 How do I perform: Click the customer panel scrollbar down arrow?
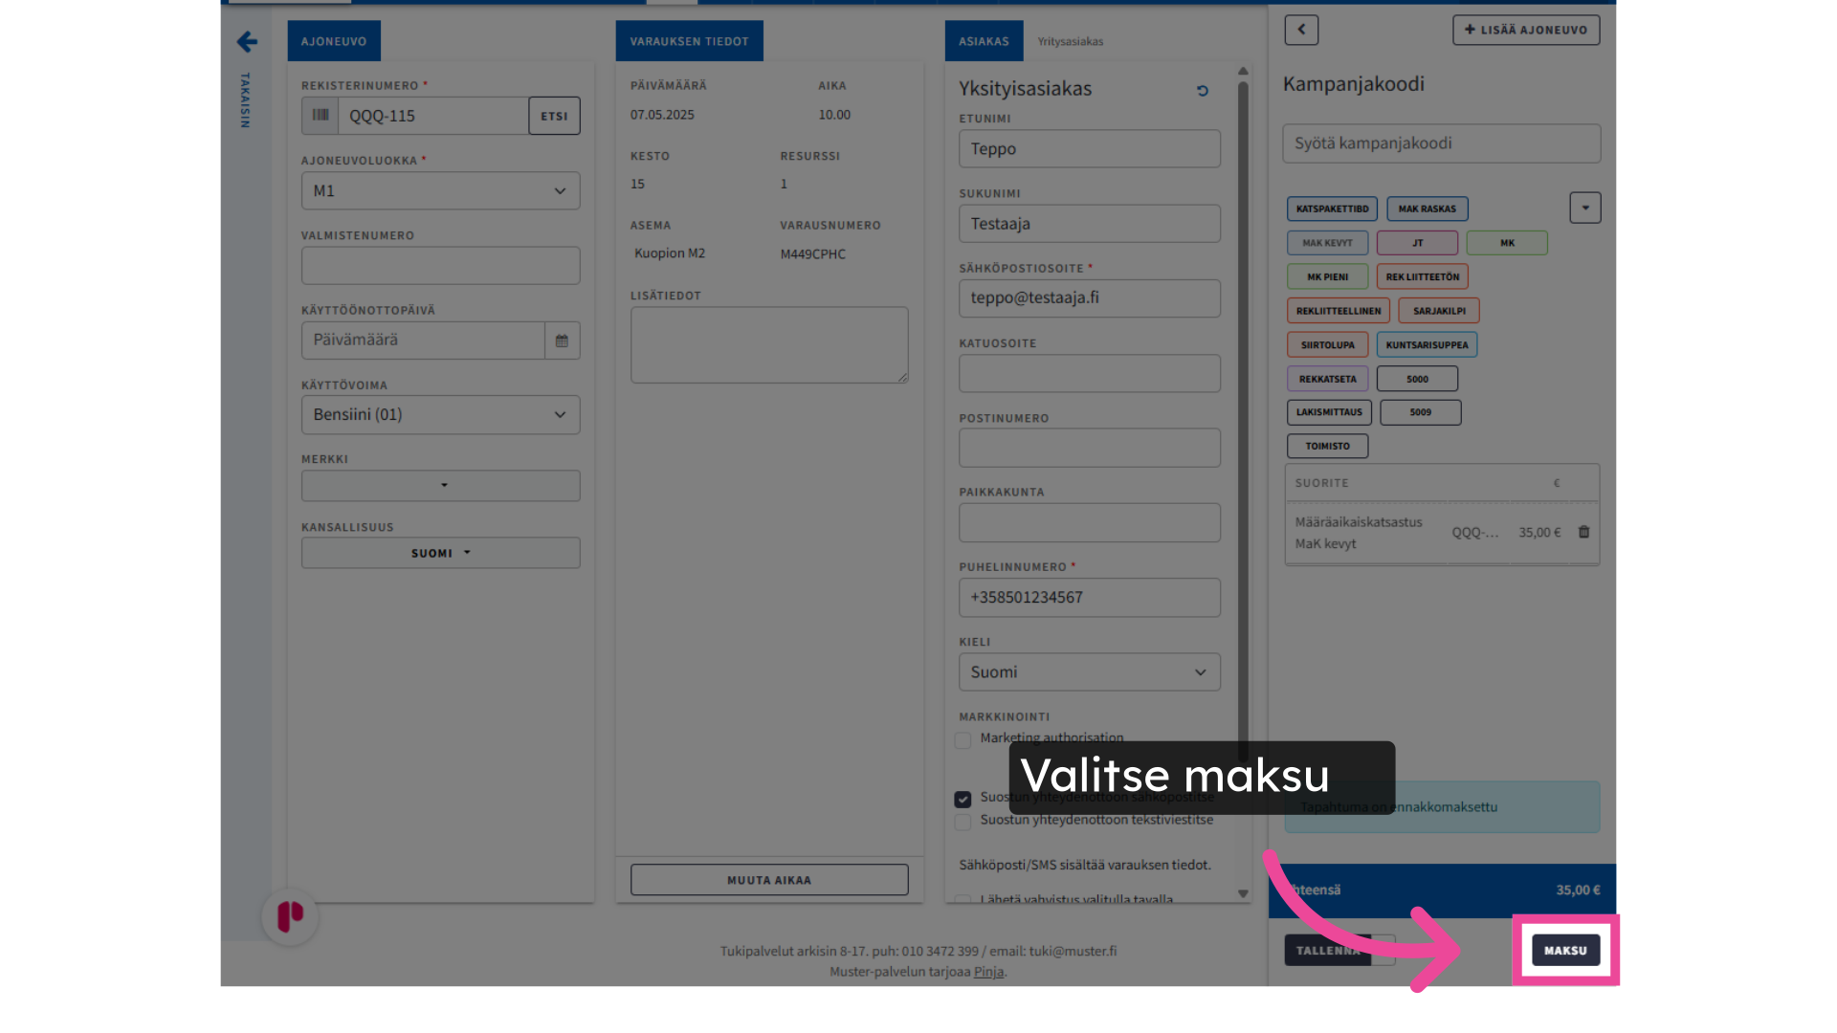click(1243, 893)
